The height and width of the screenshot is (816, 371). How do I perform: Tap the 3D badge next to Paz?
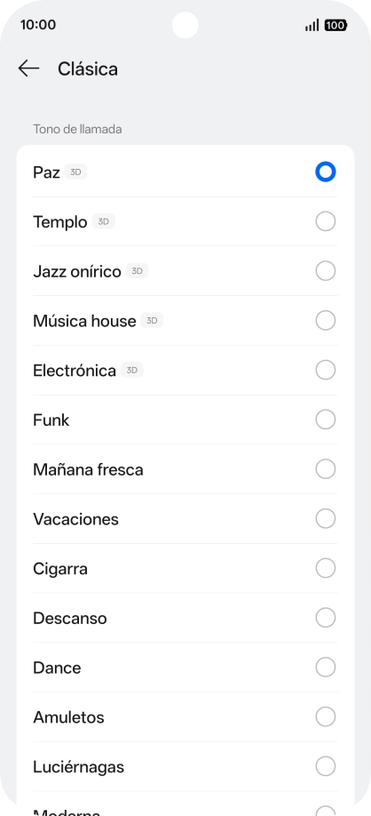coord(75,172)
